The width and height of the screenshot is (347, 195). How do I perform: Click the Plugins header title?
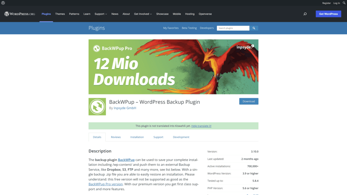pos(97,28)
